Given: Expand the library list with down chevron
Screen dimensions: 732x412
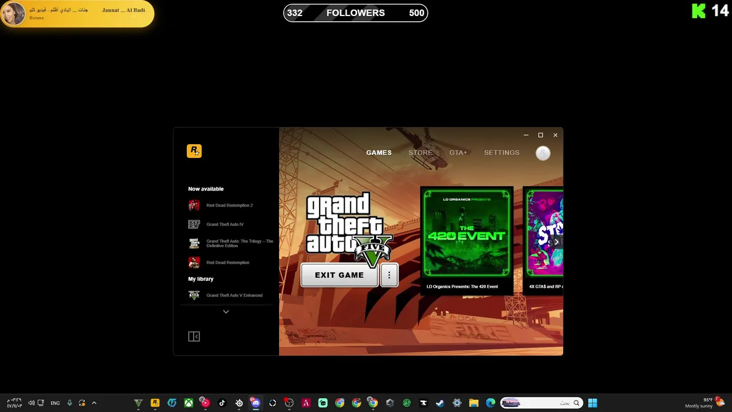Looking at the screenshot, I should (226, 312).
